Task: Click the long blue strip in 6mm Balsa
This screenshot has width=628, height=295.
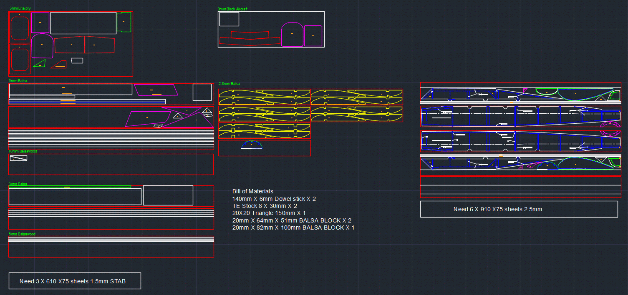Action: [87, 102]
